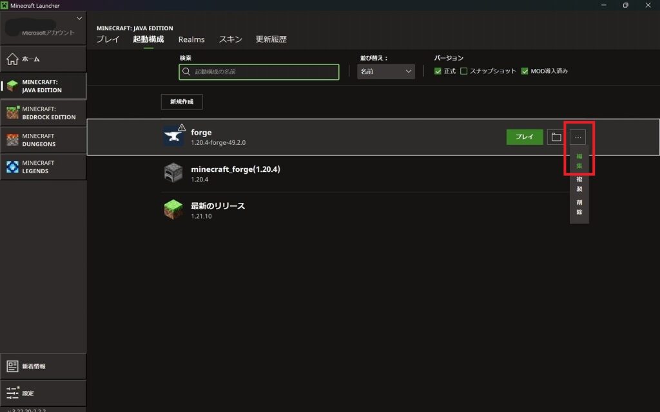Go to ホーム in the sidebar
The width and height of the screenshot is (660, 412).
coord(43,59)
